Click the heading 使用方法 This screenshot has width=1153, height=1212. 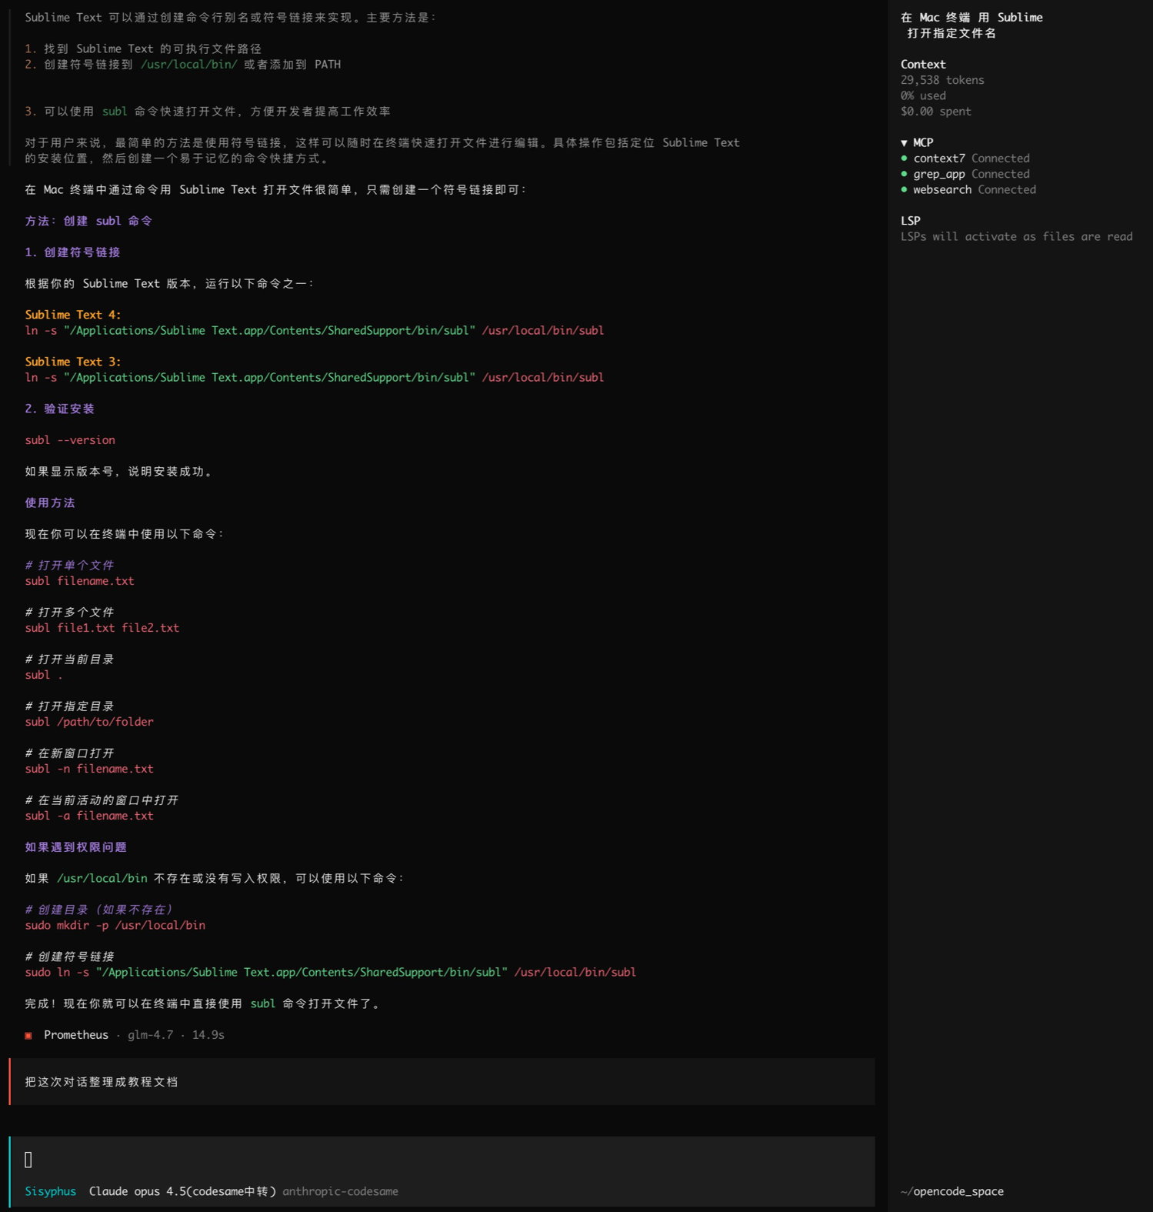coord(50,502)
